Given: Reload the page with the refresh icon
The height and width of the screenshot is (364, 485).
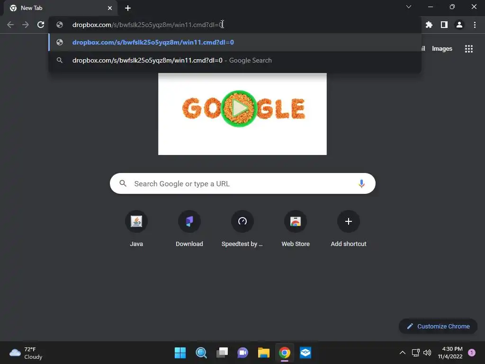Looking at the screenshot, I should (x=41, y=25).
